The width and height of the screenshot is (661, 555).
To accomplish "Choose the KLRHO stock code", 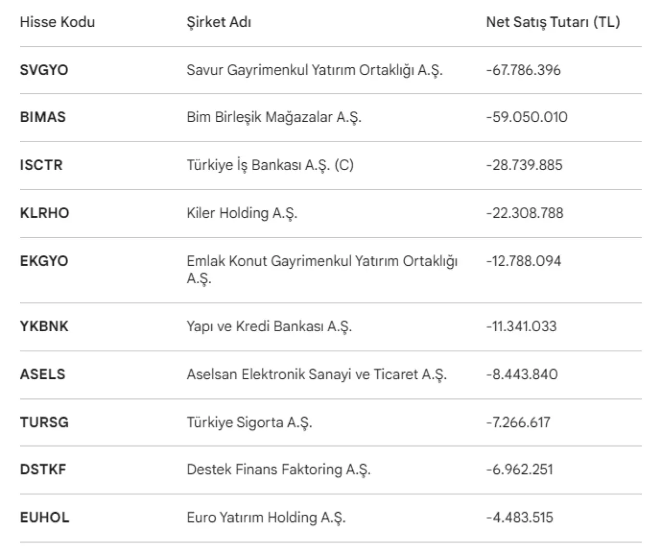I will 44,213.
